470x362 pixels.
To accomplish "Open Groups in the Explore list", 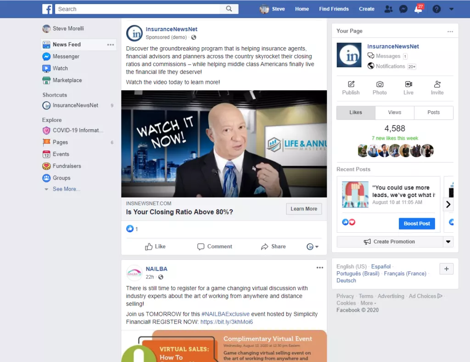I will tap(62, 178).
